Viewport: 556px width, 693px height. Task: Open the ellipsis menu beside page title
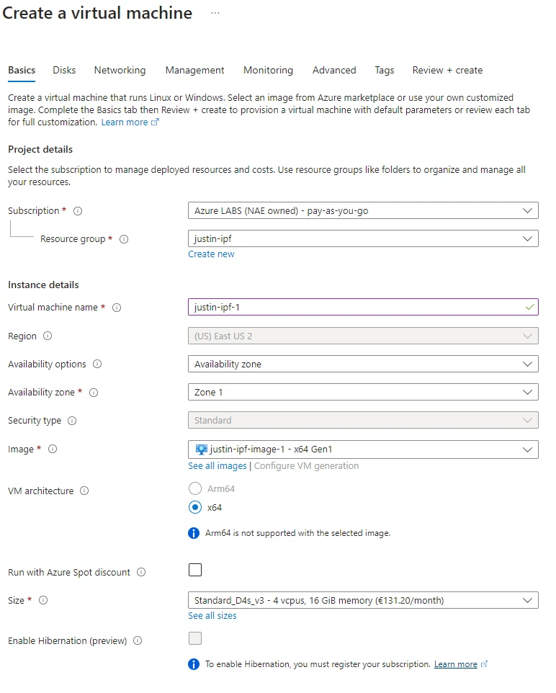tap(215, 14)
